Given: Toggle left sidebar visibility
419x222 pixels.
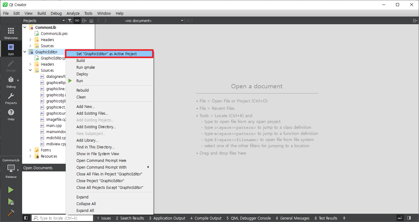Looking at the screenshot, I should (26, 218).
